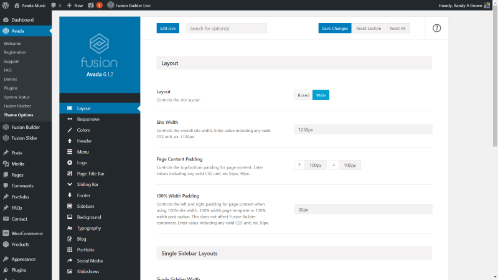Click Background section icon

click(x=70, y=217)
